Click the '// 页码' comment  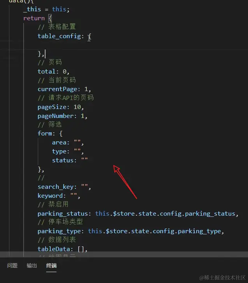click(50, 62)
